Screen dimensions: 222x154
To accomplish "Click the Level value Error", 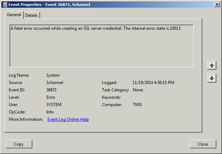I will click(51, 97).
